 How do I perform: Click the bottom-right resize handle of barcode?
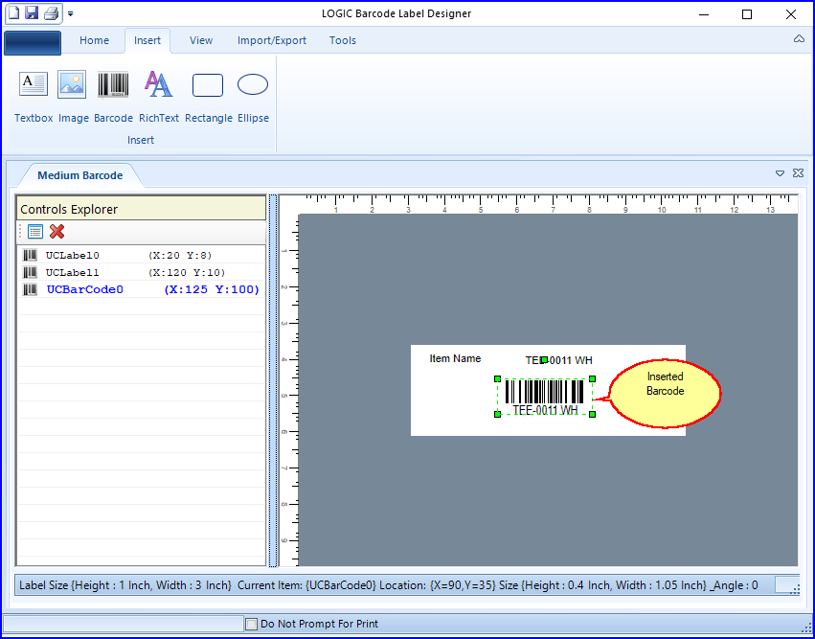pyautogui.click(x=593, y=415)
